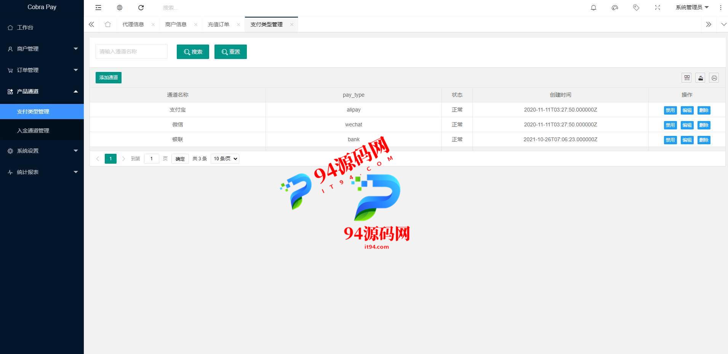The width and height of the screenshot is (728, 354).
Task: Select 支付类型管理 in the sidebar
Action: (42, 112)
